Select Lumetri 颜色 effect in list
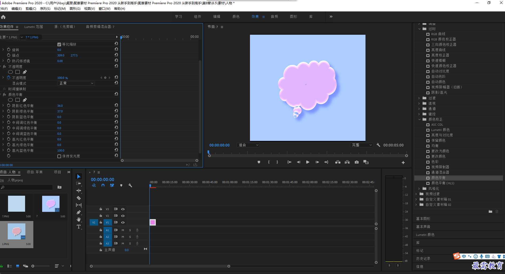This screenshot has width=505, height=274. pyautogui.click(x=440, y=130)
